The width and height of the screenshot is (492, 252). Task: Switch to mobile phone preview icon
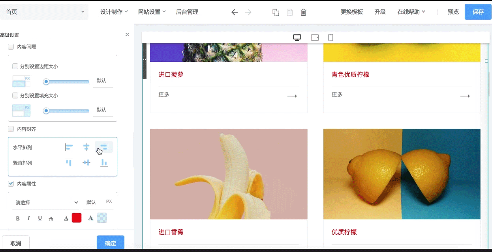[331, 37]
